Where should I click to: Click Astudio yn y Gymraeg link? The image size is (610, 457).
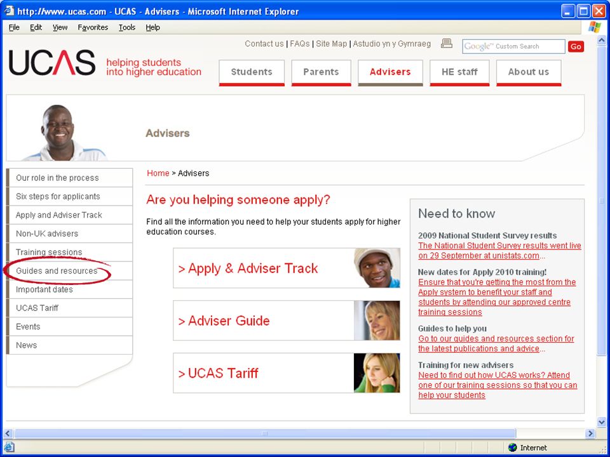coord(392,44)
